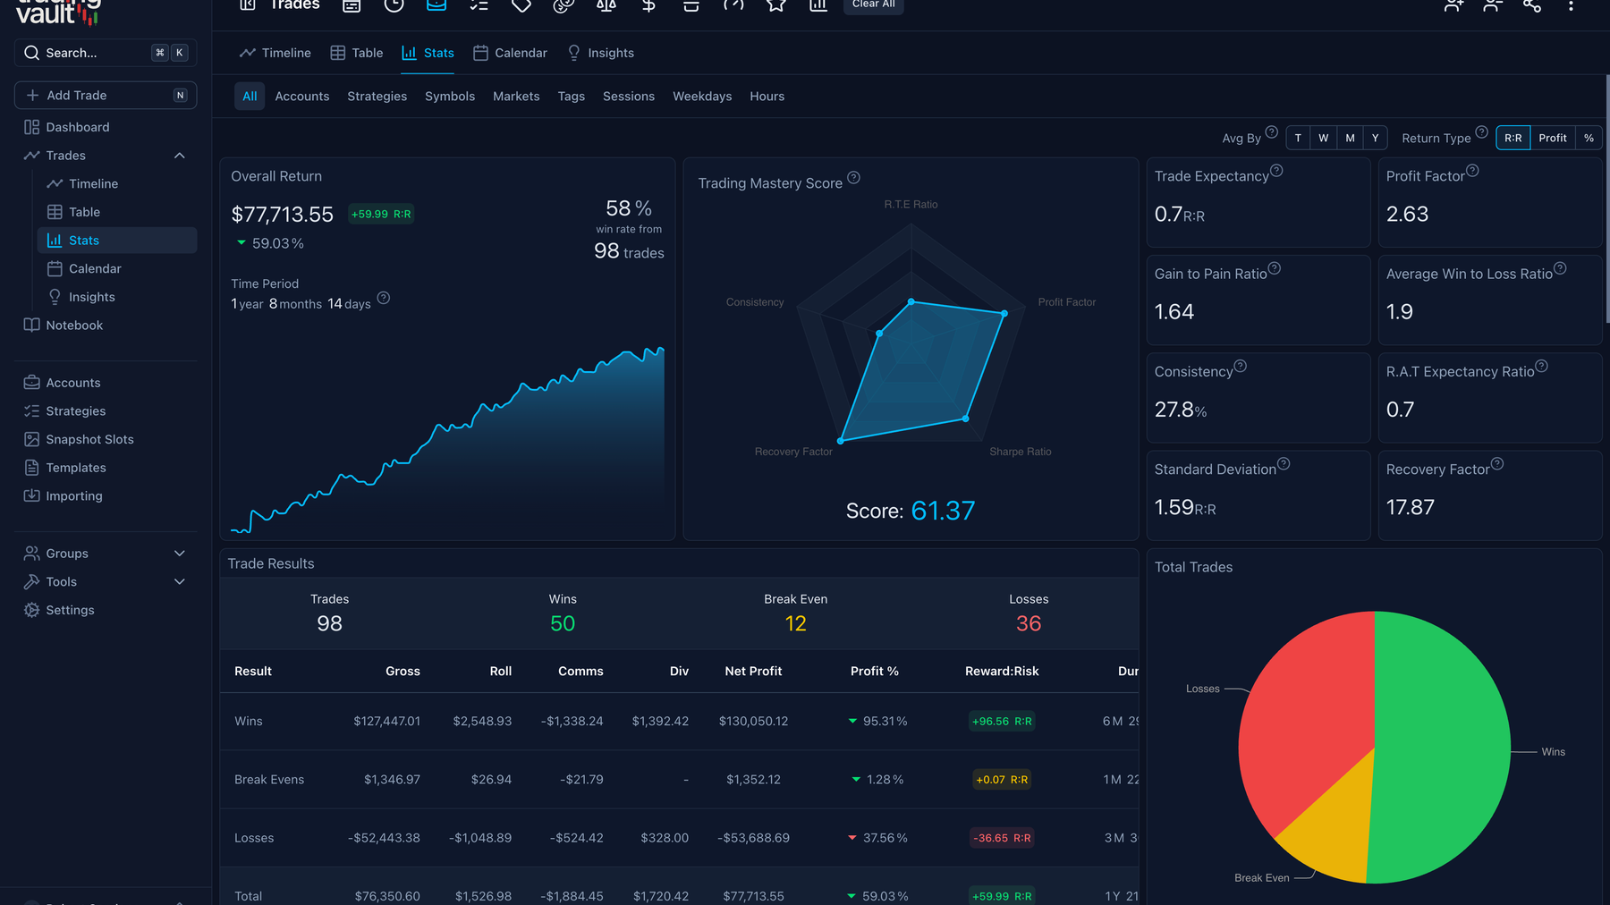
Task: Collapse the Trades section in the sidebar
Action: (179, 156)
